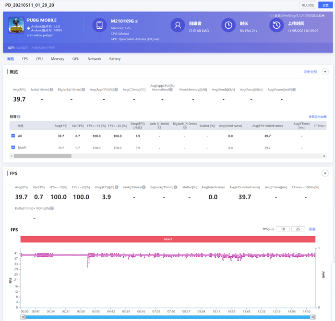Switch to the Memory tab
335x321 pixels.
click(x=58, y=59)
